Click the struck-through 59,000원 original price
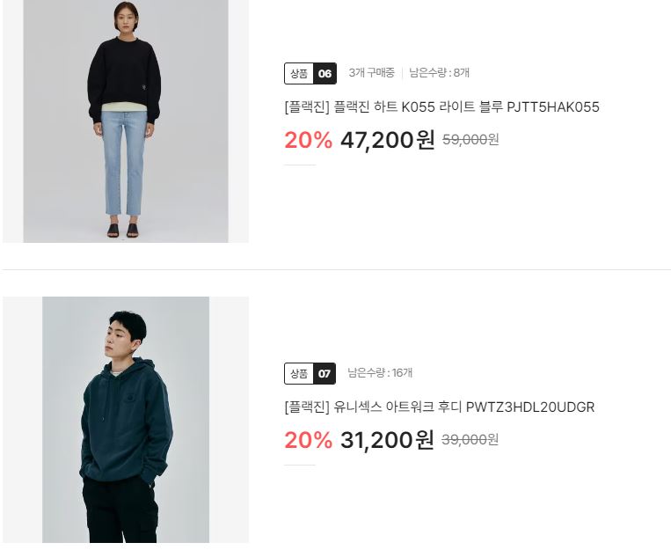Screen dimensions: 671x550 click(470, 140)
